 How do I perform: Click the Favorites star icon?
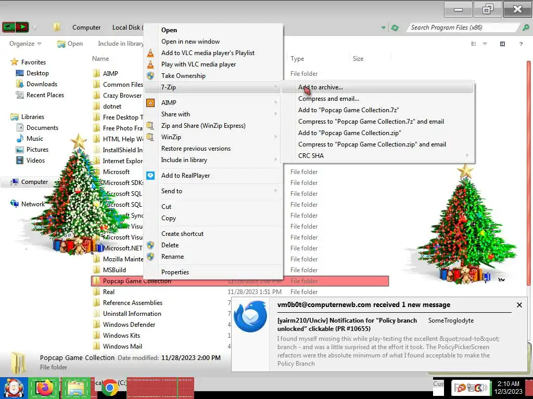(14, 62)
